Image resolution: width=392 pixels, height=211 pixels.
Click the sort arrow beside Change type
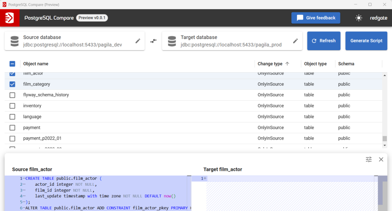click(287, 64)
